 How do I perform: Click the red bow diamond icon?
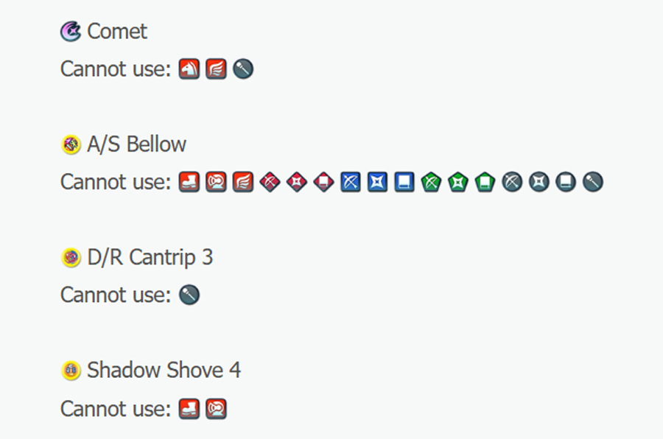pyautogui.click(x=270, y=182)
